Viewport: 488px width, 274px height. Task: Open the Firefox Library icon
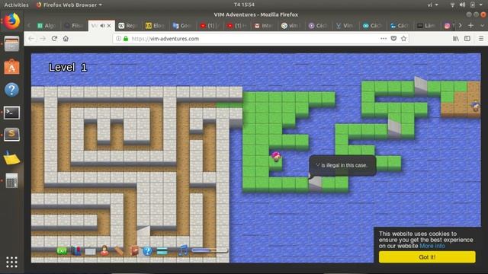pos(456,39)
